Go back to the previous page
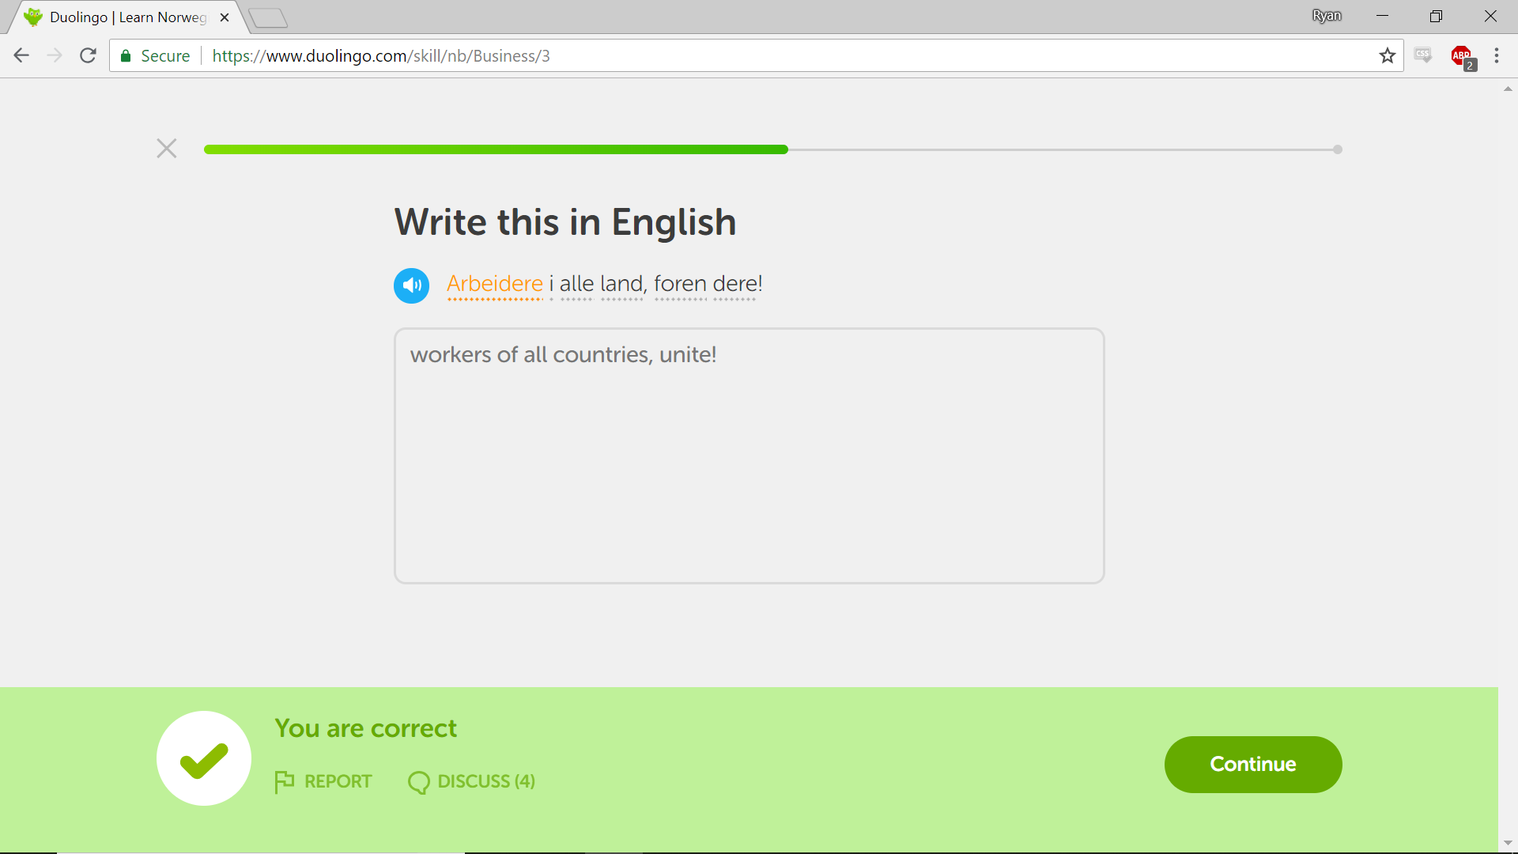Image resolution: width=1518 pixels, height=854 pixels. pos(21,55)
